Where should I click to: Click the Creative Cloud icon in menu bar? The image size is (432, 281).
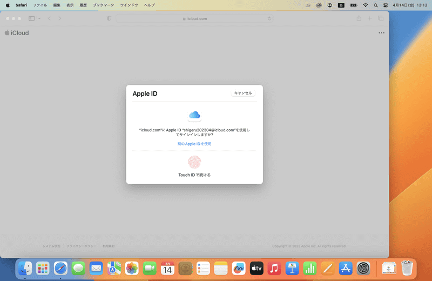(319, 5)
